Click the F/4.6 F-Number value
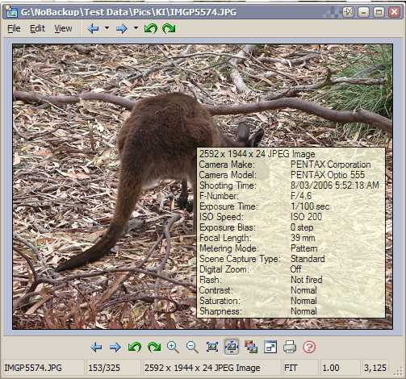Image resolution: width=406 pixels, height=379 pixels. click(x=301, y=196)
